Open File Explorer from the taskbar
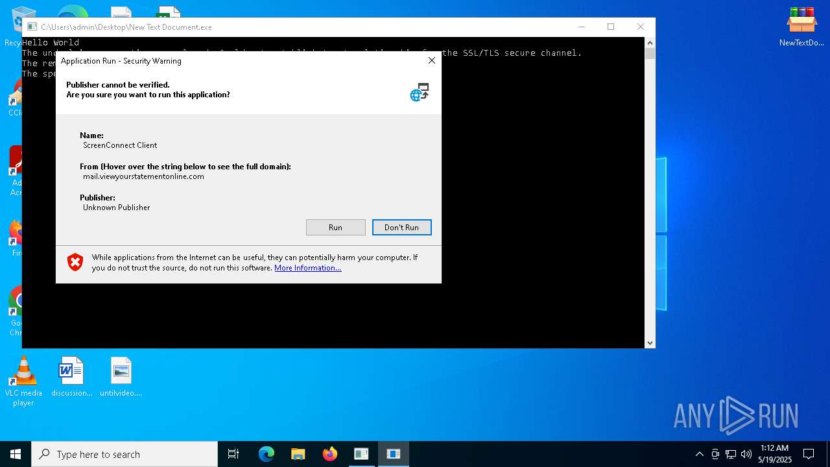Image resolution: width=830 pixels, height=467 pixels. 298,454
